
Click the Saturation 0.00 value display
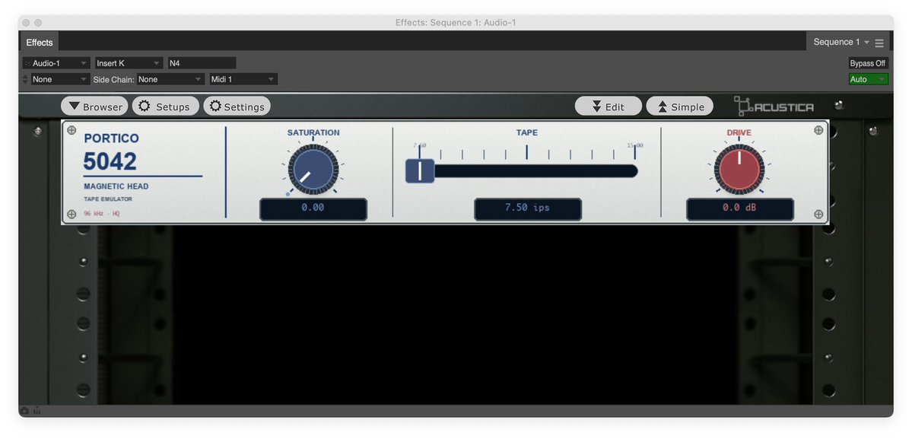point(313,208)
